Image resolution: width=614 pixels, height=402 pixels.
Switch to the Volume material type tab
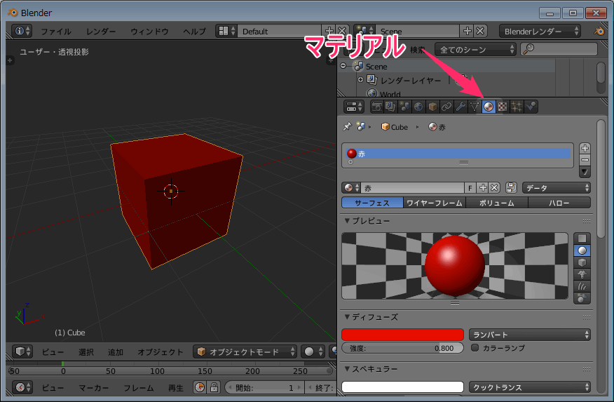[496, 203]
